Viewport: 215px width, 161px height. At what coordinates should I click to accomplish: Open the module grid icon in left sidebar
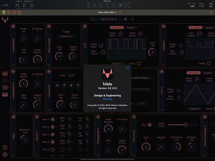5,88
